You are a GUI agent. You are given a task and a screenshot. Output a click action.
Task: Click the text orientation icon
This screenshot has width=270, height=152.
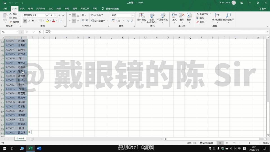(83, 15)
